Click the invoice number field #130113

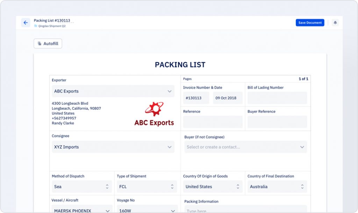tap(196, 98)
